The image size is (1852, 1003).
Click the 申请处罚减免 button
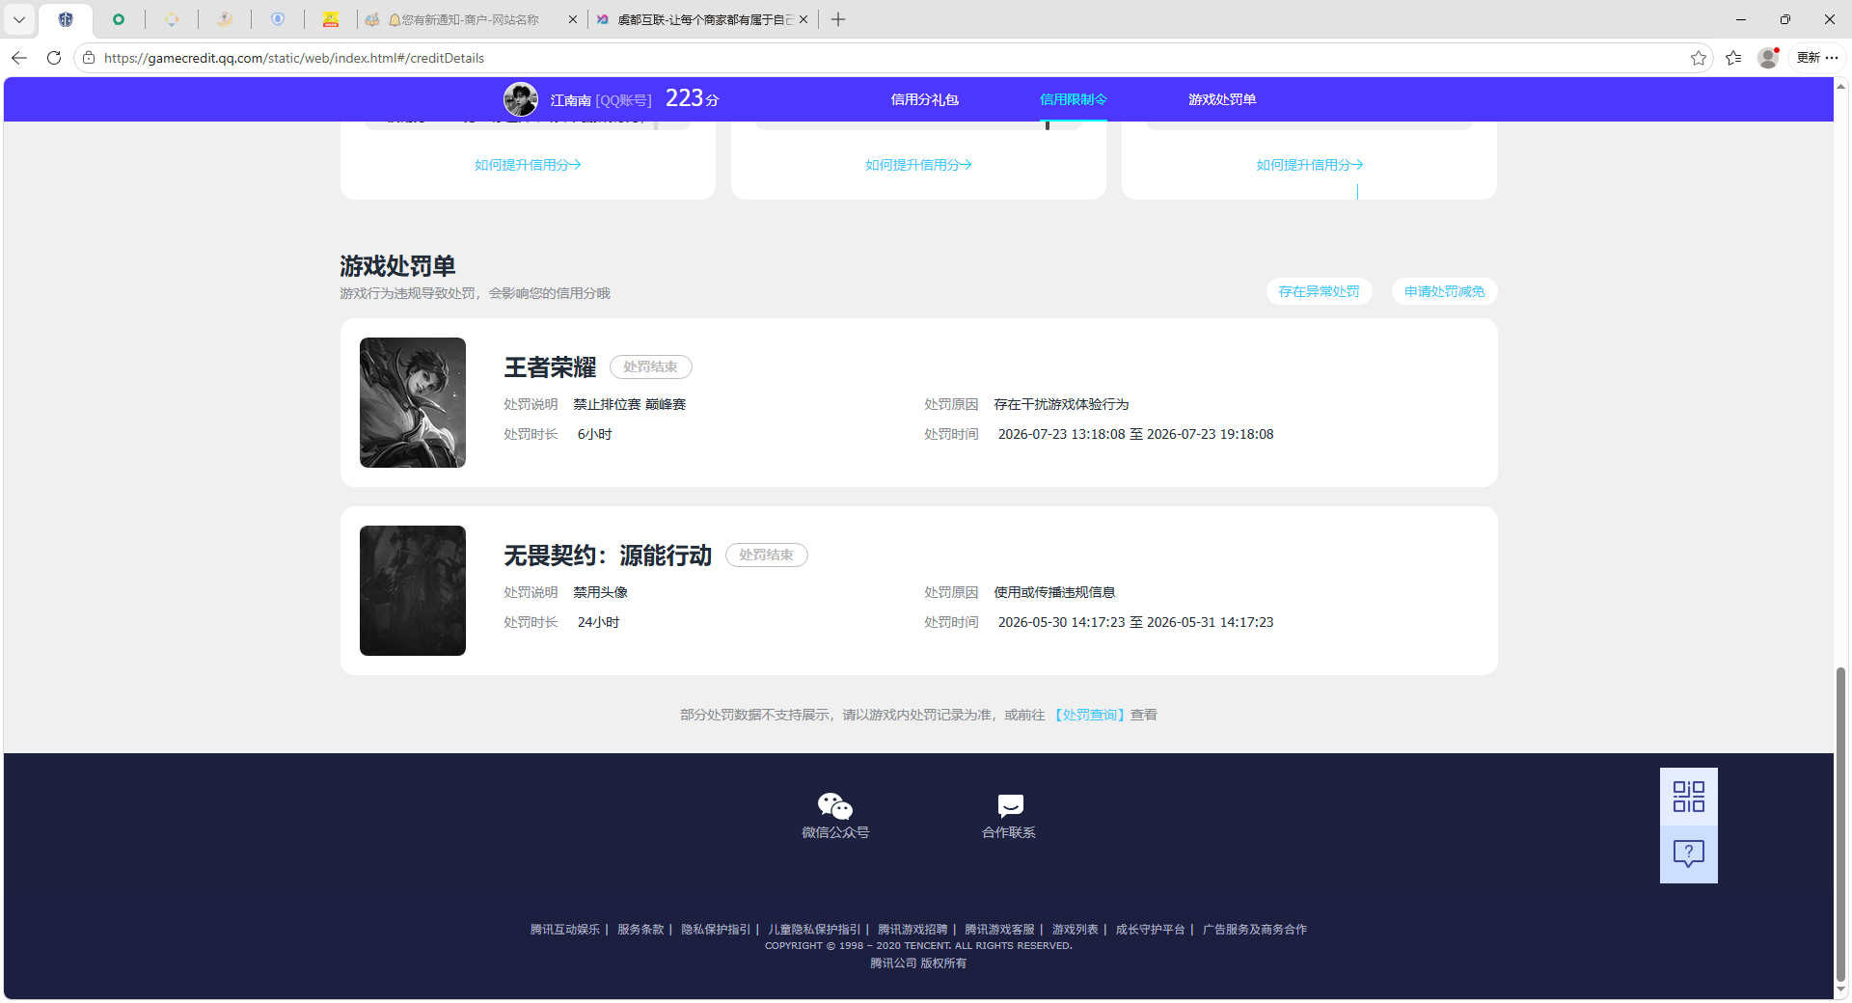(x=1444, y=291)
